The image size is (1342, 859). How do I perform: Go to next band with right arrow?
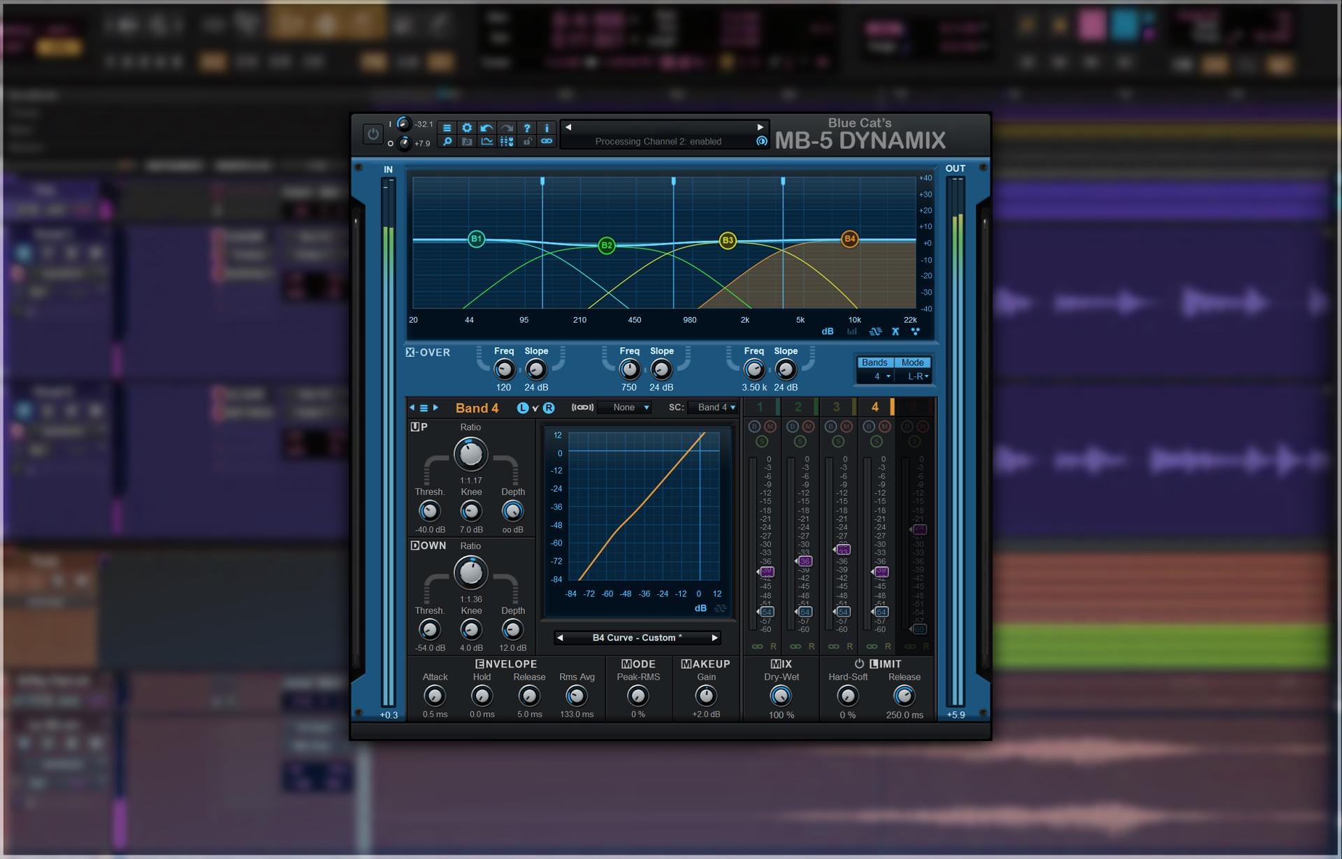[x=435, y=408]
